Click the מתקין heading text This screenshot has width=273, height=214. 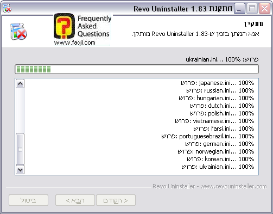[253, 24]
